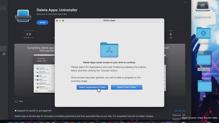The image size is (219, 123).
Task: Click the Mac platform icon
Action: pyautogui.click(x=16, y=101)
